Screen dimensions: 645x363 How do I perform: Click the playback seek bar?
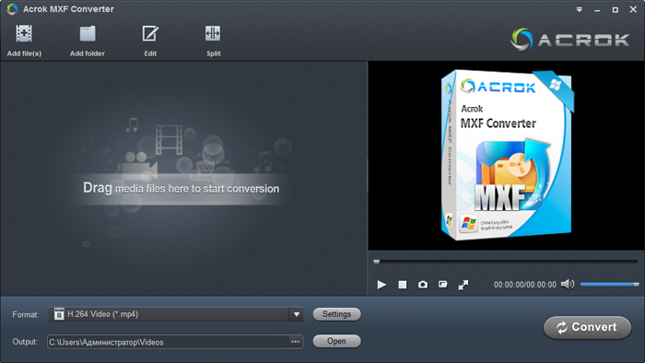(x=506, y=262)
